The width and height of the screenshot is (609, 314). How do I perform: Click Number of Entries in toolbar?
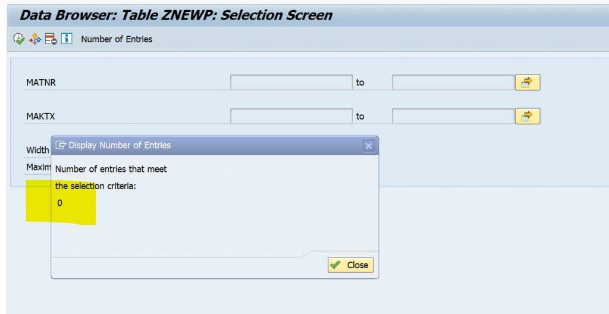click(117, 39)
